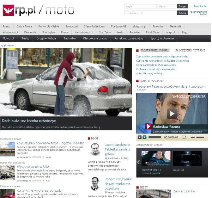Click the rp.pl eagle logo
Screen dimensions: 212x198
pyautogui.click(x=8, y=11)
